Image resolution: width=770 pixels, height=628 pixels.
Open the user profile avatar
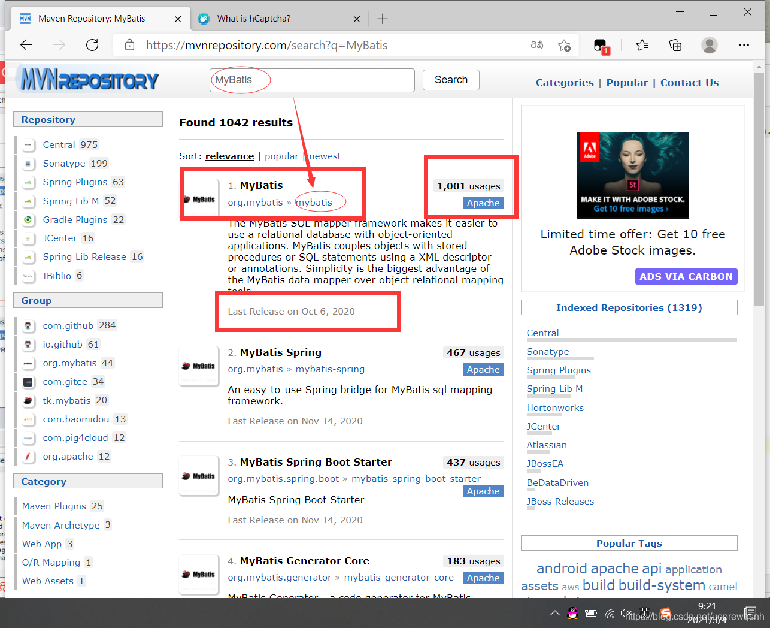pos(710,45)
